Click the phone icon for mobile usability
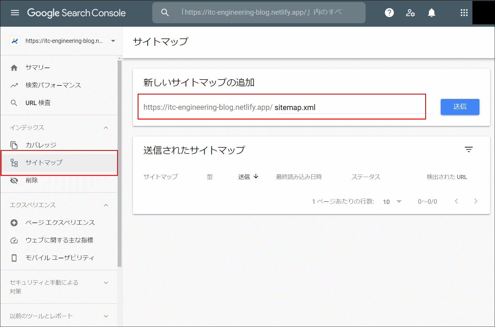This screenshot has height=327, width=495. point(14,258)
